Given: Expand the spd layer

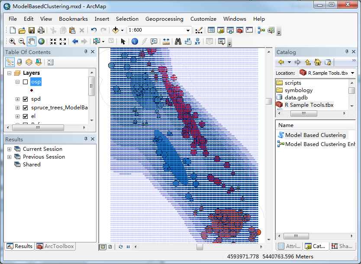Looking at the screenshot, I should (17, 99).
